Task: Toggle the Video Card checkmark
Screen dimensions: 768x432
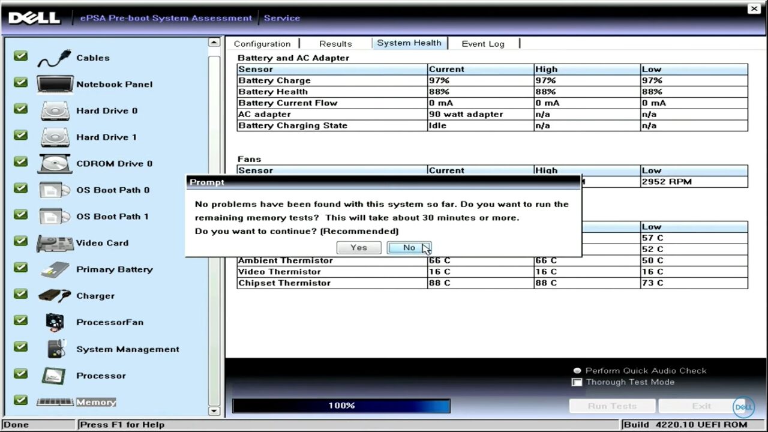Action: pyautogui.click(x=21, y=241)
